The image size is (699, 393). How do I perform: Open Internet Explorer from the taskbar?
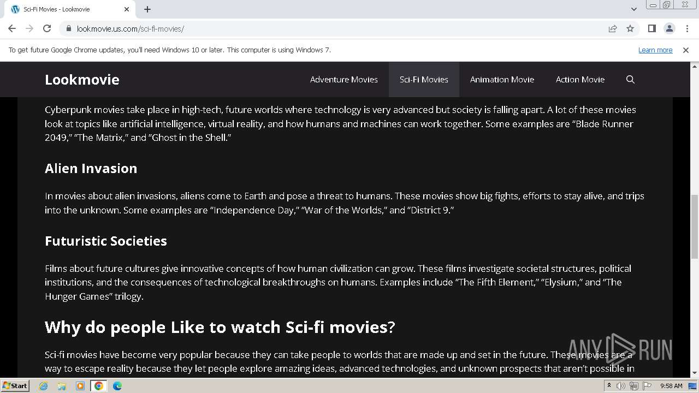pos(44,386)
